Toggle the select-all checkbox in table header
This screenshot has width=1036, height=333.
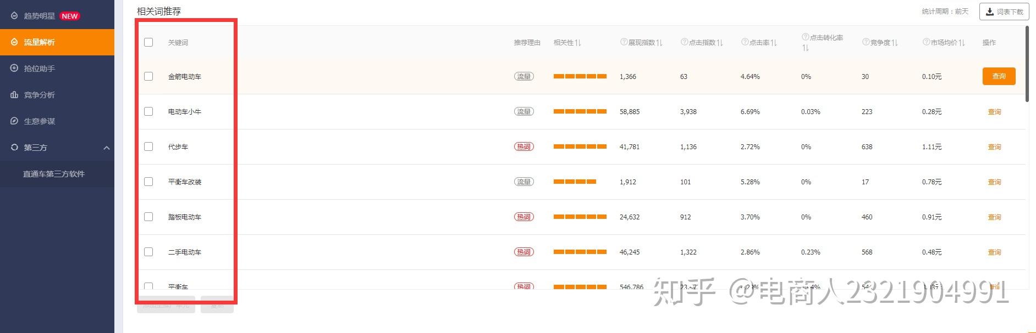point(148,42)
